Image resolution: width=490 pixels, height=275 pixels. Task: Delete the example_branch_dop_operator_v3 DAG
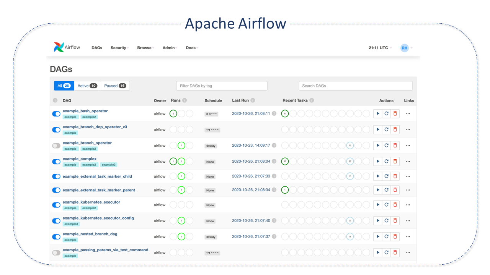point(395,129)
